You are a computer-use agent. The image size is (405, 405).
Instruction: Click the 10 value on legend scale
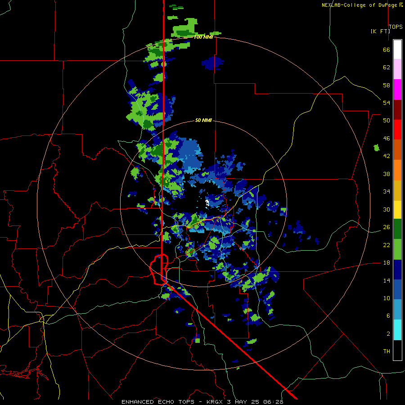click(x=387, y=298)
